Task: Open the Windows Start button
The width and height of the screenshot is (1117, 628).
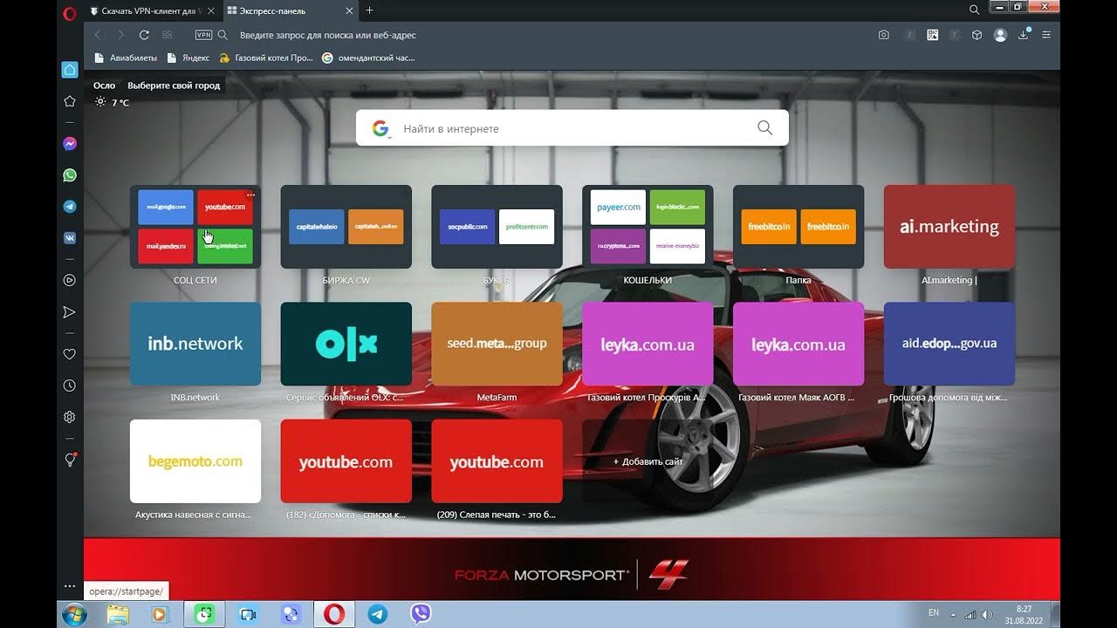Action: pos(75,614)
